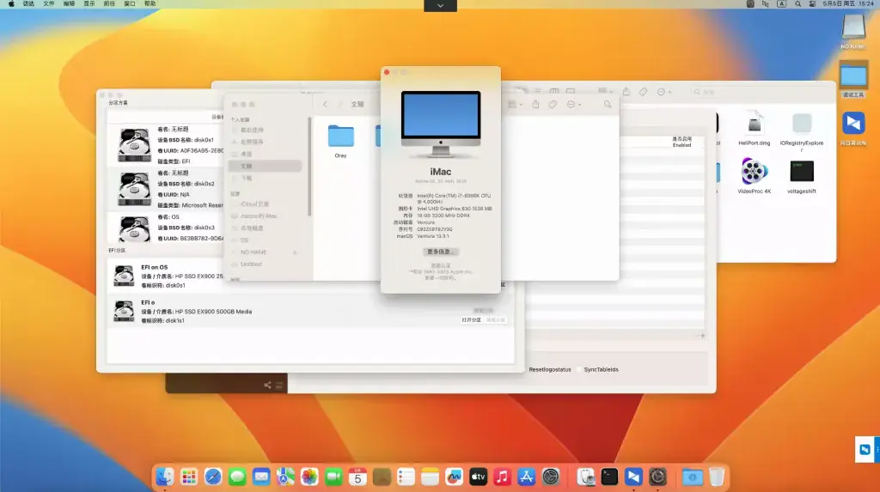Open Maps from the Dock
This screenshot has height=492, width=880.
pos(285,477)
